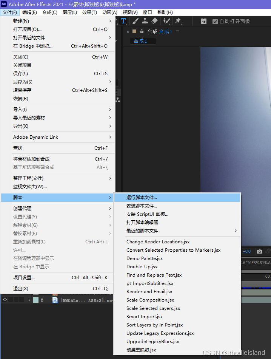Click layer 2 teal label color swatch
This screenshot has height=359, width=271.
pos(36,300)
